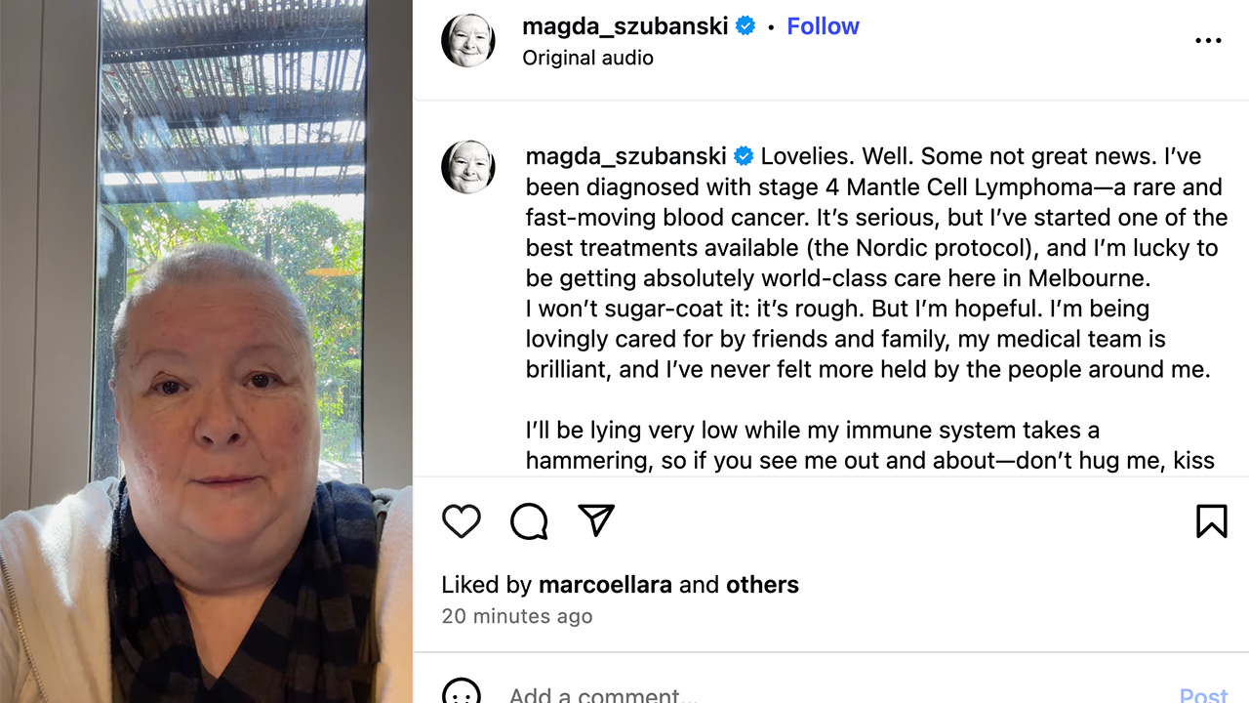Click the 20 minutes ago timestamp
Viewport: 1249px width, 703px height.
516,616
